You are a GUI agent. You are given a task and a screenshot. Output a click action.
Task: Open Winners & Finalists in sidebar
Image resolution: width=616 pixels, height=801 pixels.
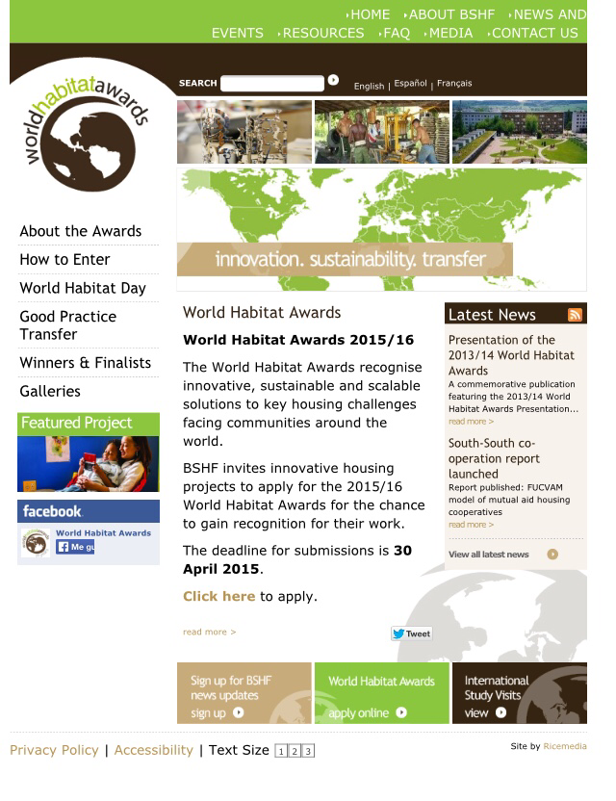pyautogui.click(x=85, y=363)
